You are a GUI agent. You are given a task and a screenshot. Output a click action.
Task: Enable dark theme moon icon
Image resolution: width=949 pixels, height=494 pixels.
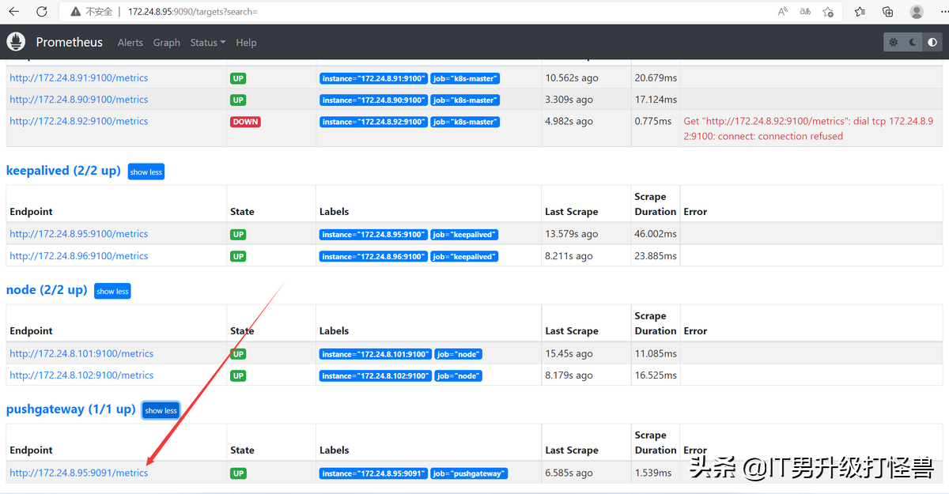tap(913, 43)
